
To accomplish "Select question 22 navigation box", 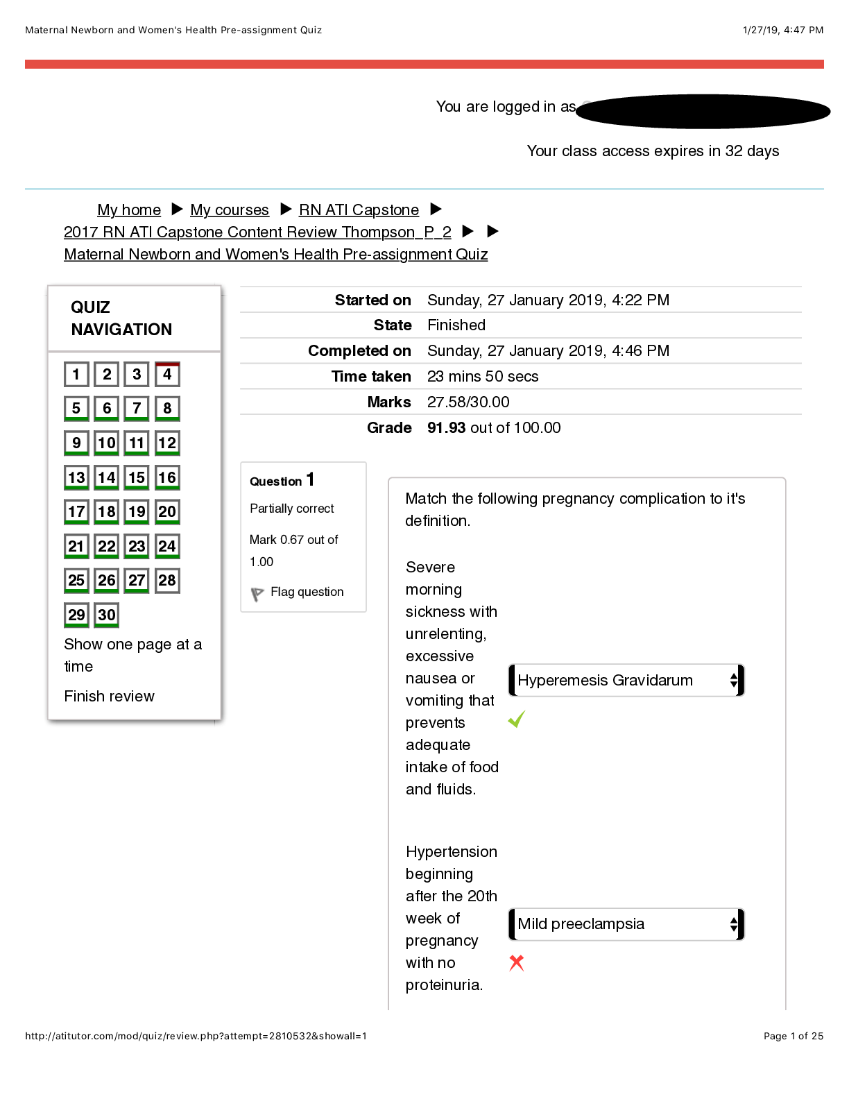I will click(107, 546).
